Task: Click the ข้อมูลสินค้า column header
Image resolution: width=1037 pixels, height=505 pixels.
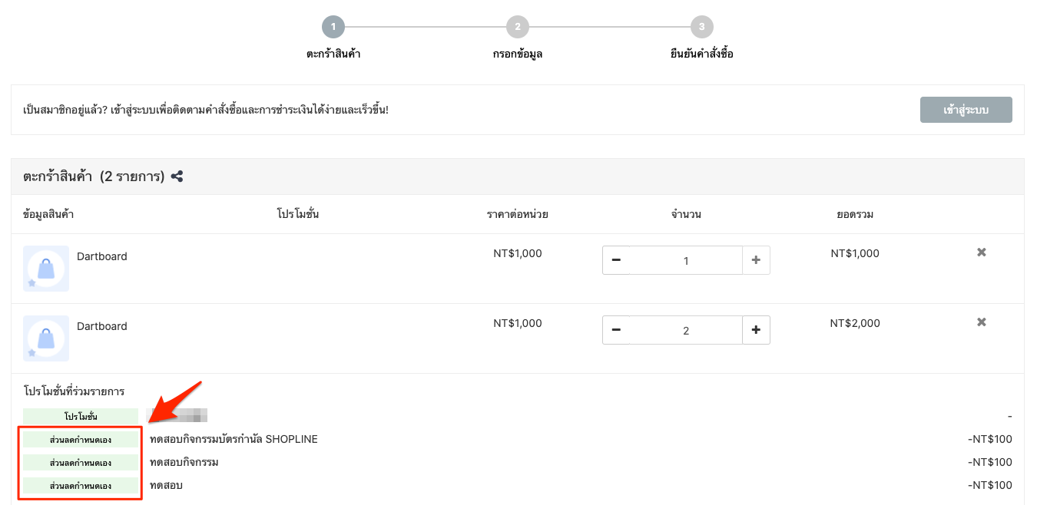Action: pyautogui.click(x=48, y=214)
